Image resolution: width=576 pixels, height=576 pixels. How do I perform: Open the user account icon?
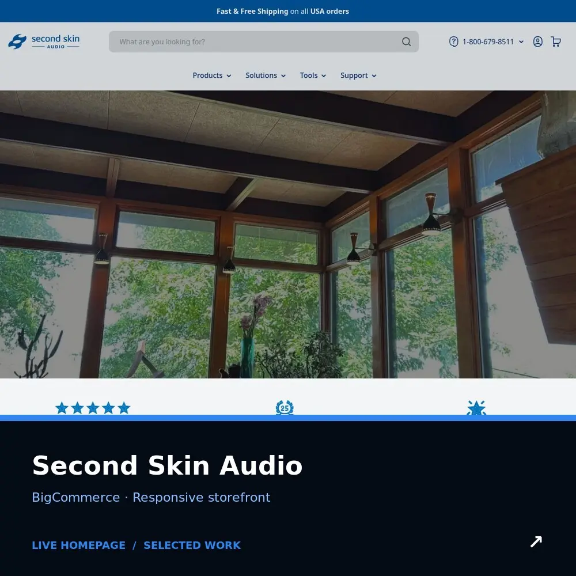tap(537, 41)
